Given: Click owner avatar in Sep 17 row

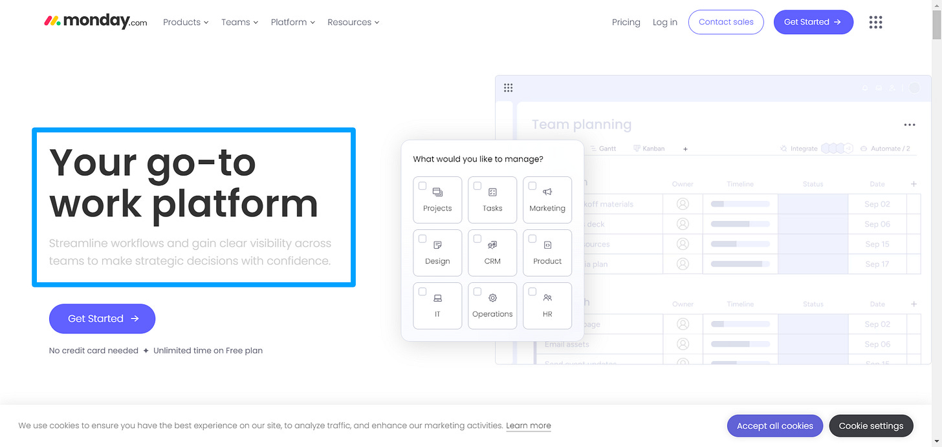Looking at the screenshot, I should (x=683, y=264).
